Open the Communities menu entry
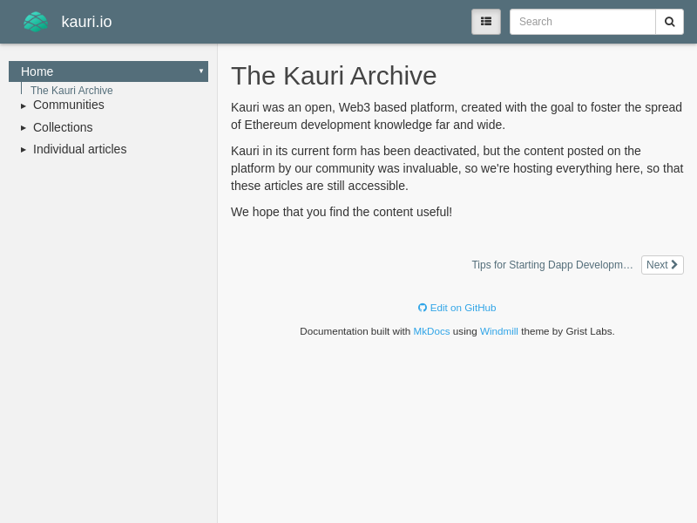Viewport: 697px width, 523px height. pos(69,105)
